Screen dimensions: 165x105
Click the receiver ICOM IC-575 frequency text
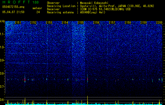(105, 9)
